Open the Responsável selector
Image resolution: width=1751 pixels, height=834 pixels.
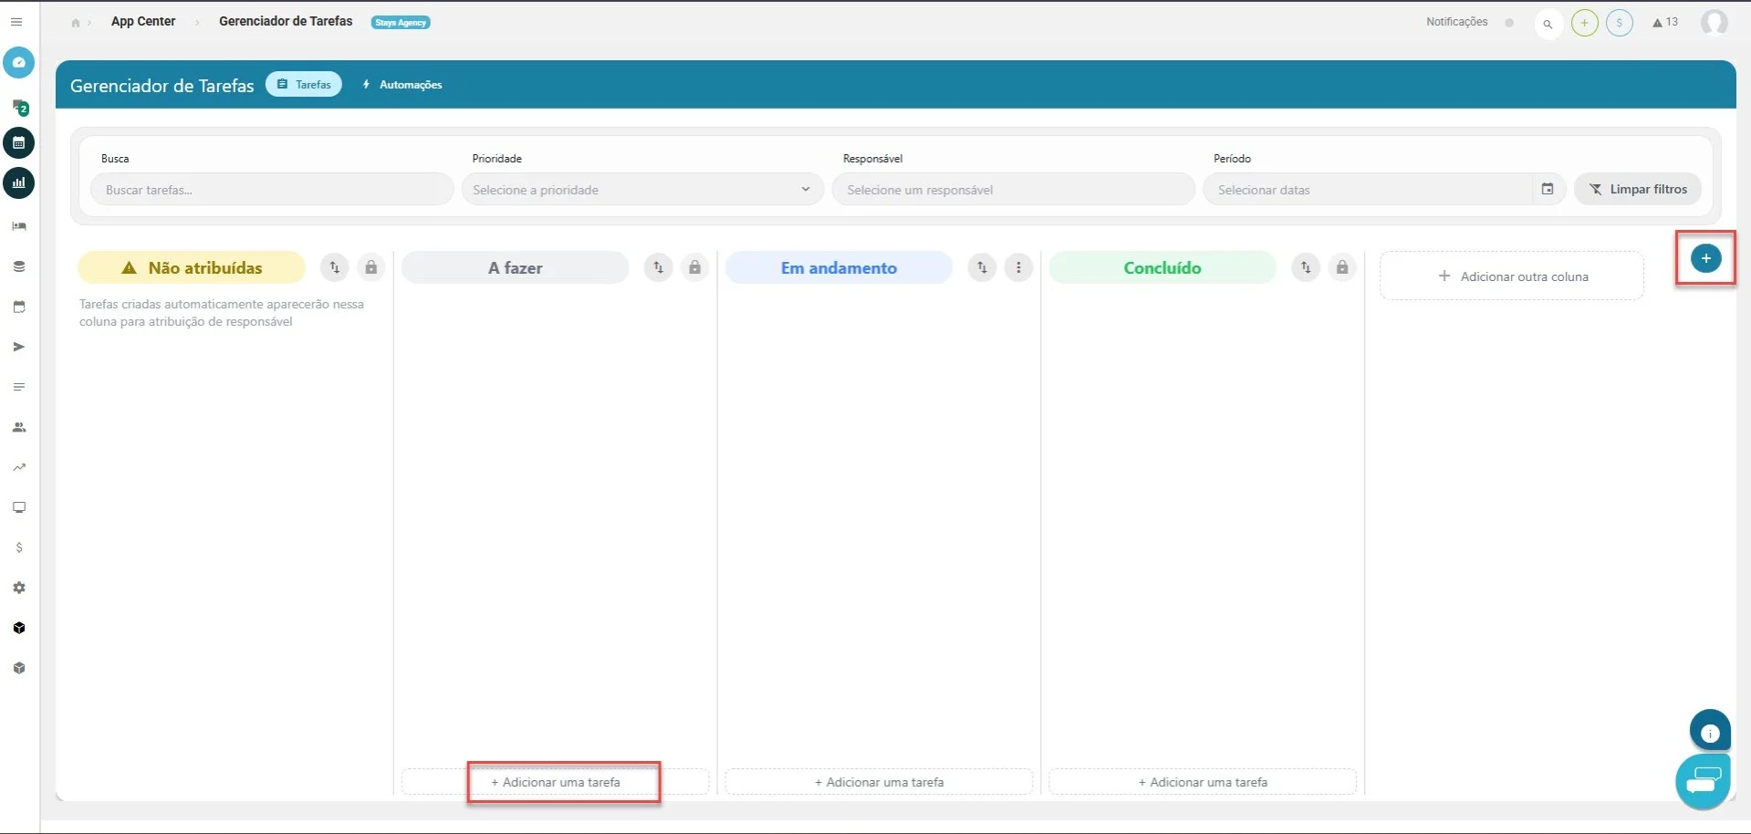[1013, 190]
